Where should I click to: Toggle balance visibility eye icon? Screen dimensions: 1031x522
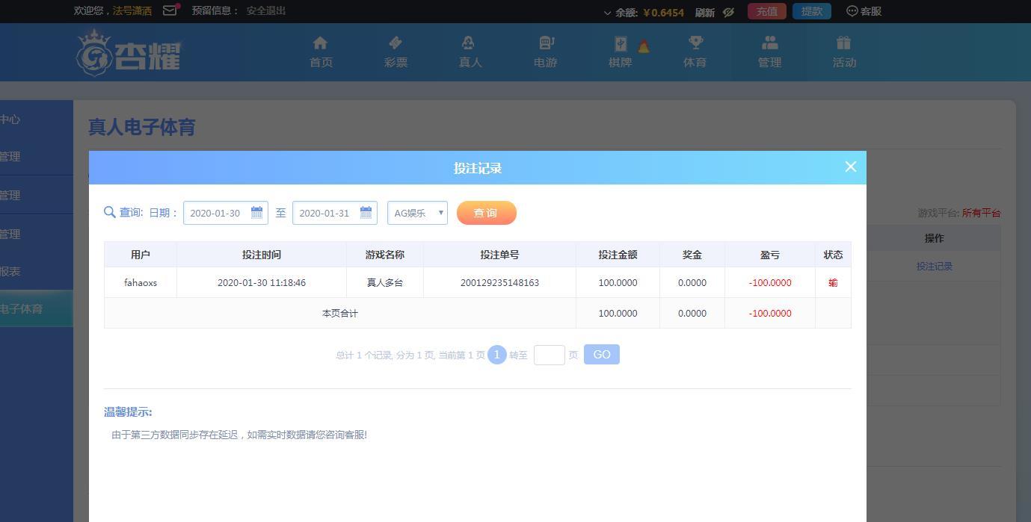tap(729, 12)
